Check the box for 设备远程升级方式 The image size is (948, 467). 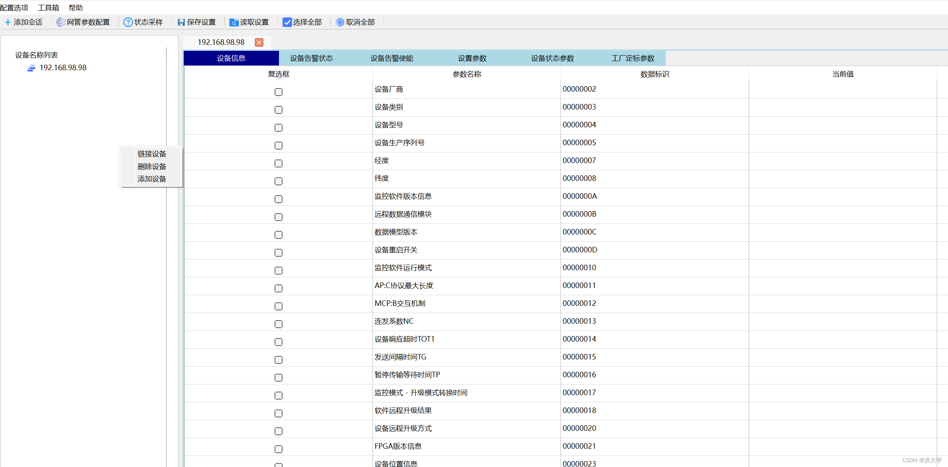[x=279, y=431]
